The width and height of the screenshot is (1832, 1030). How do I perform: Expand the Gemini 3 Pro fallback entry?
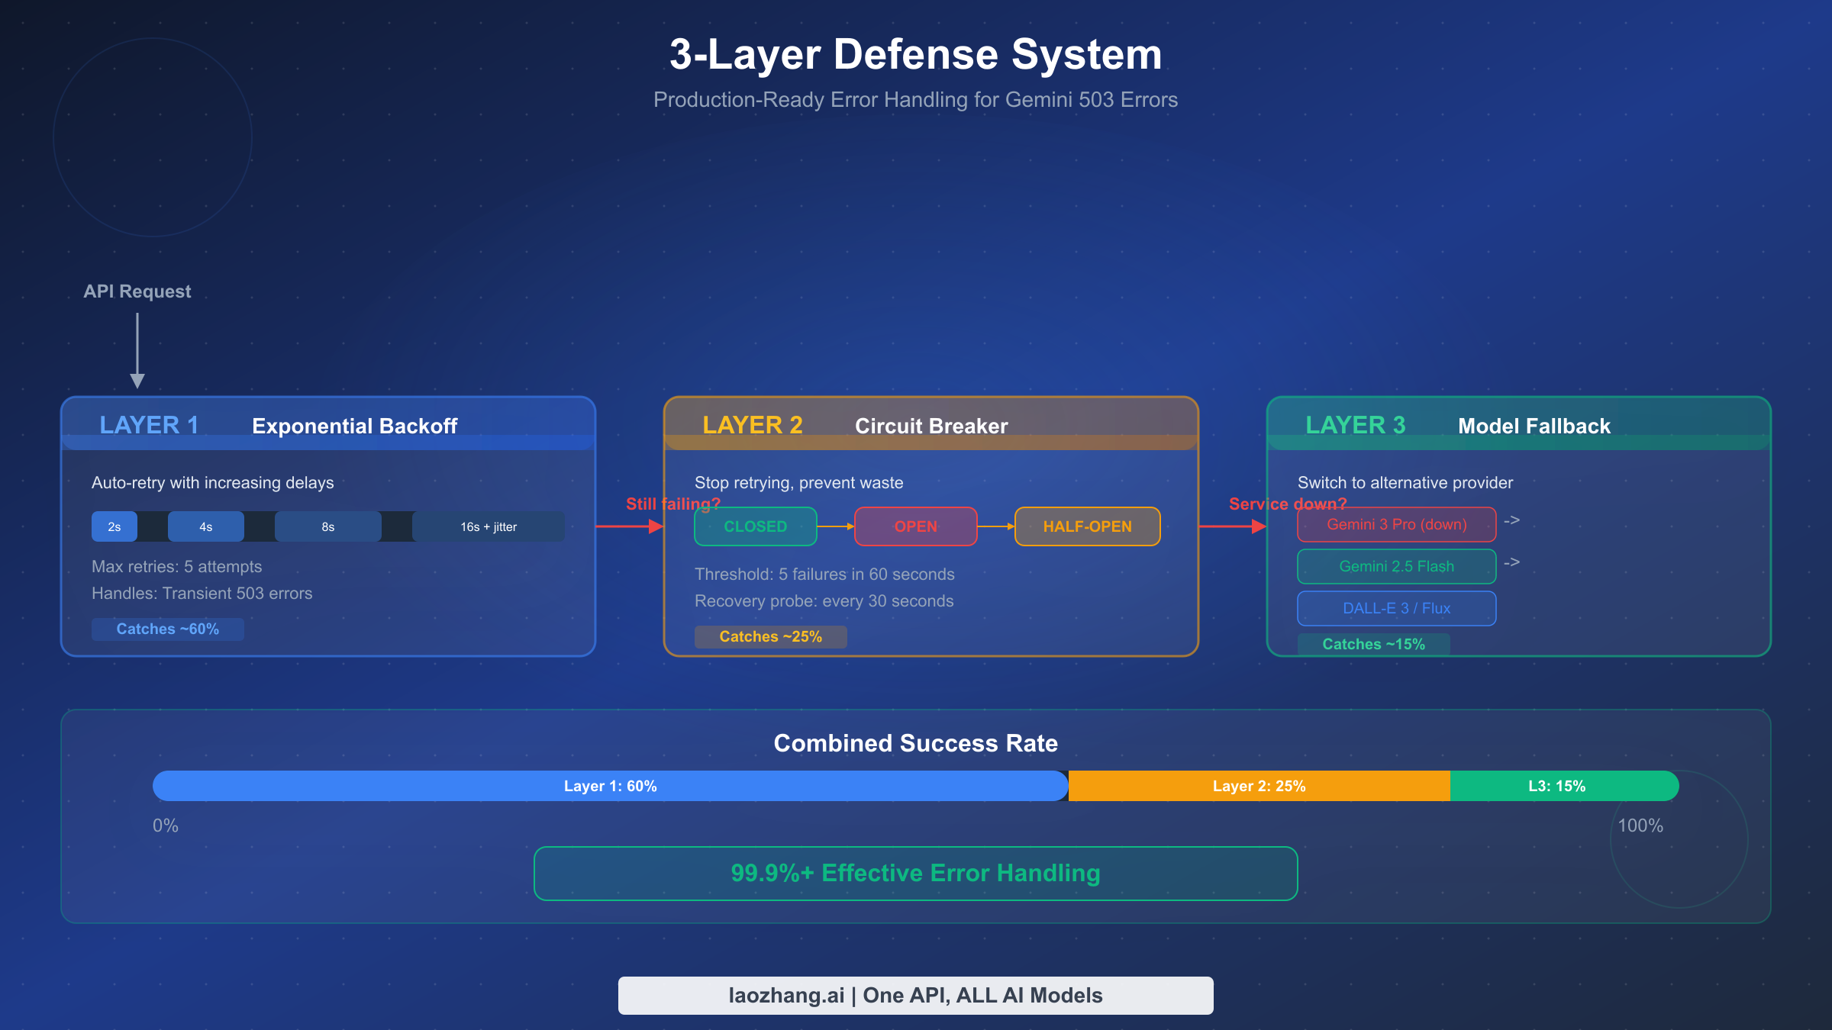pyautogui.click(x=1396, y=524)
